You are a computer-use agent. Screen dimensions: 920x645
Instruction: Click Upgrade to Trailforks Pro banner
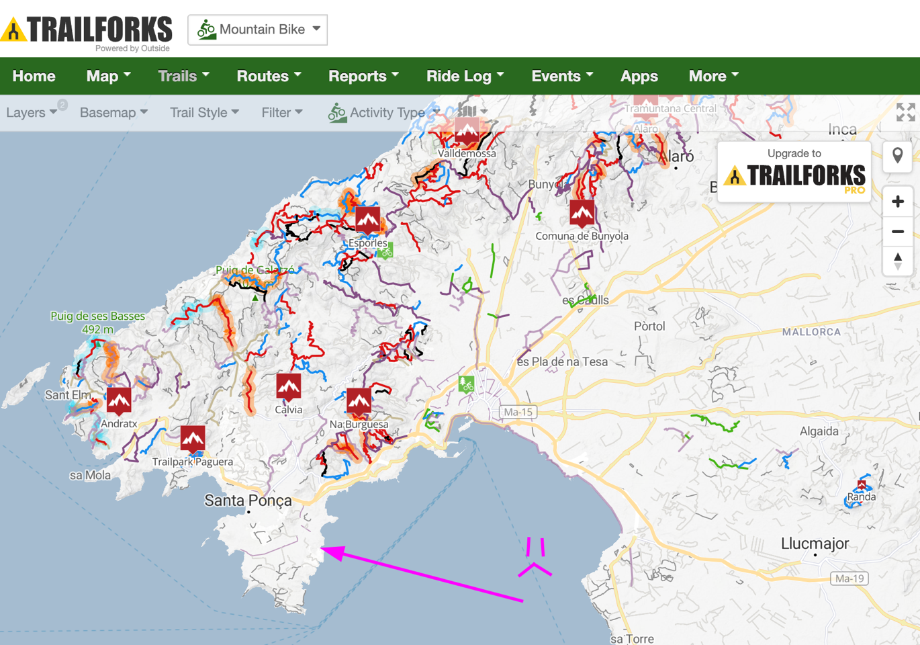point(794,172)
